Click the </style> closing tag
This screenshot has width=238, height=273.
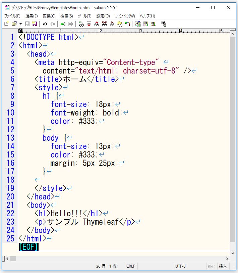(51, 188)
